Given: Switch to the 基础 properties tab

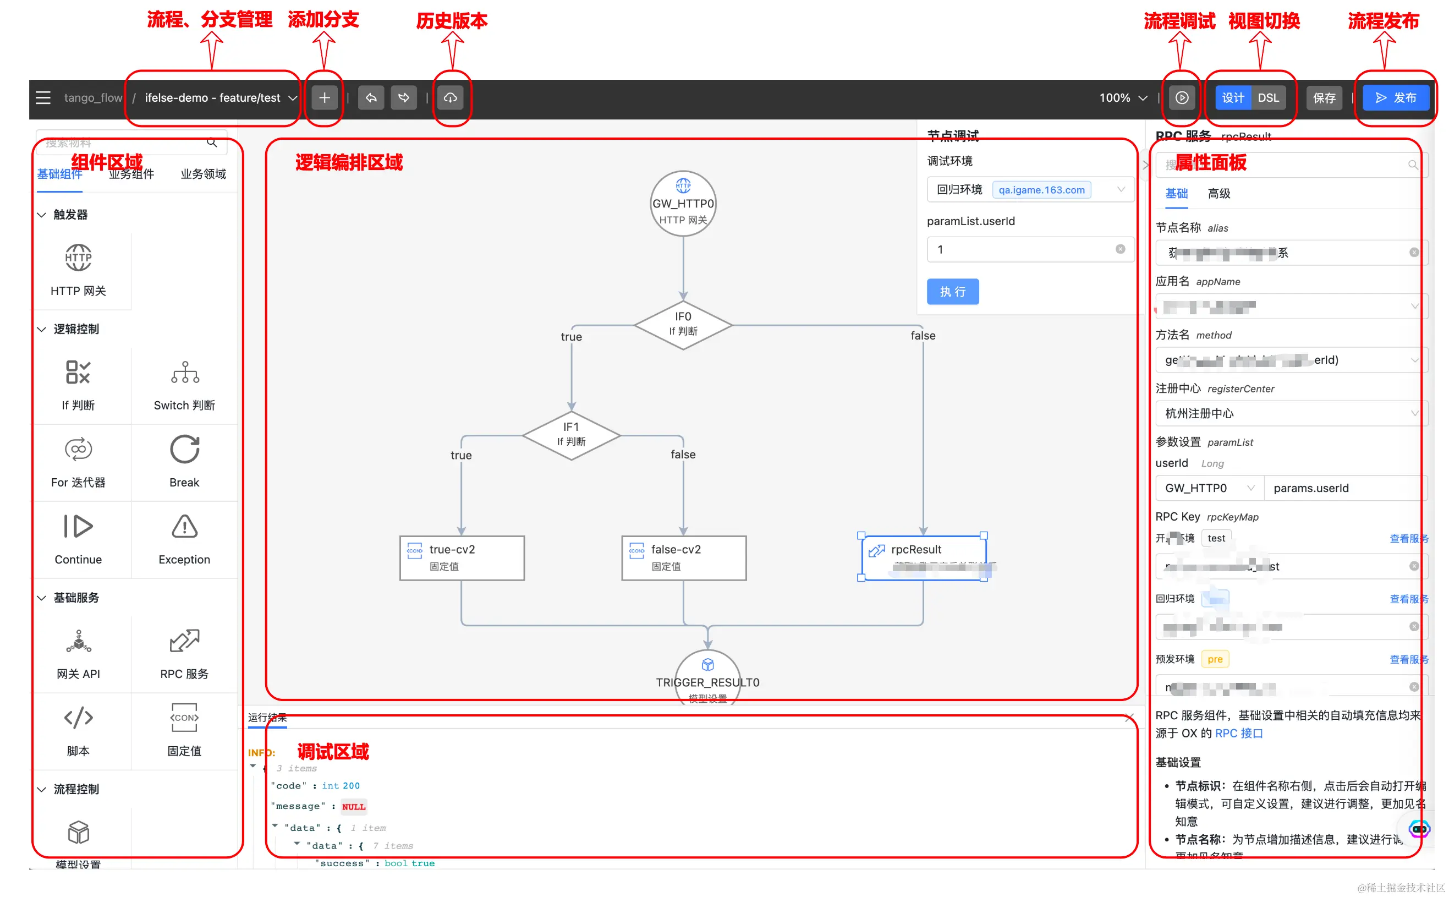Looking at the screenshot, I should tap(1176, 193).
